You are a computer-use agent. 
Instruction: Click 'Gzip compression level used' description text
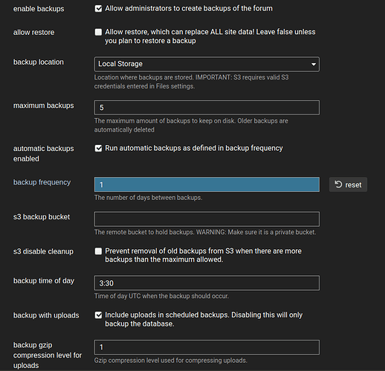(171, 361)
